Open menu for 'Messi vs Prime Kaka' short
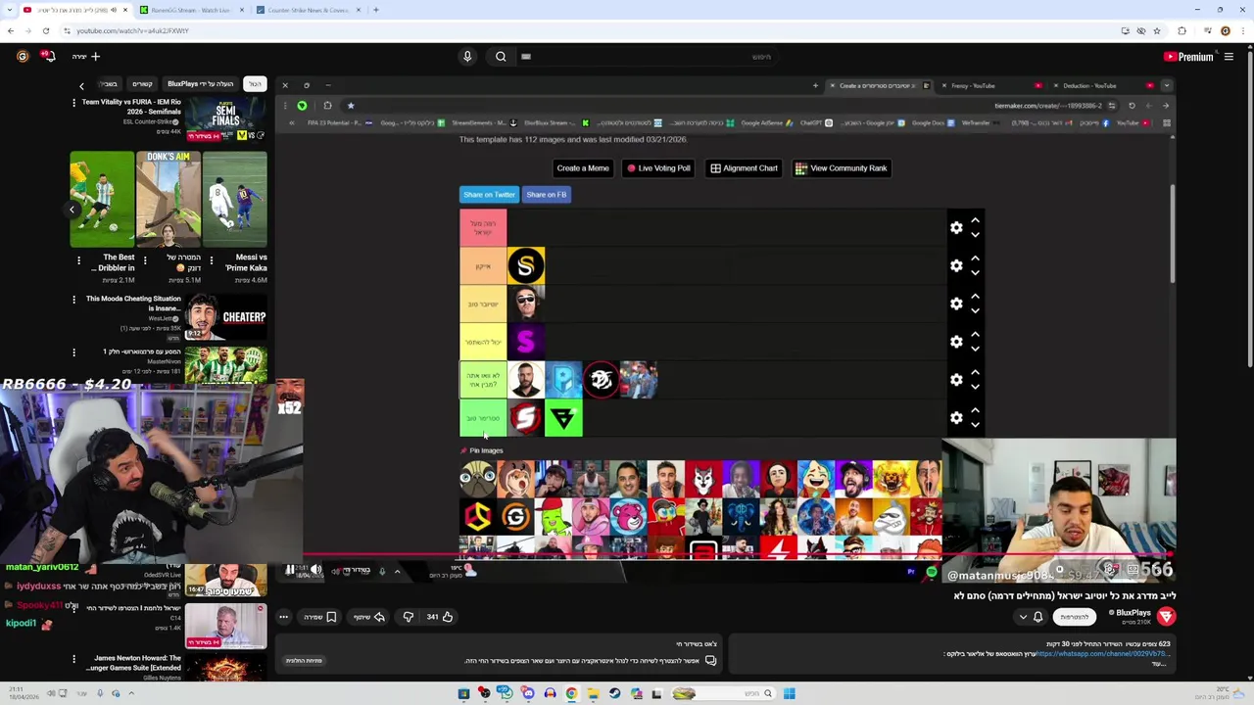 212,260
